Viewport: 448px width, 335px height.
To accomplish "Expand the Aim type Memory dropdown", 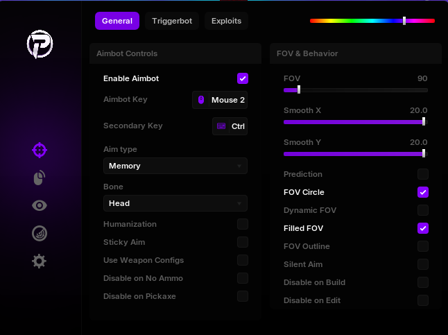I will (x=175, y=166).
